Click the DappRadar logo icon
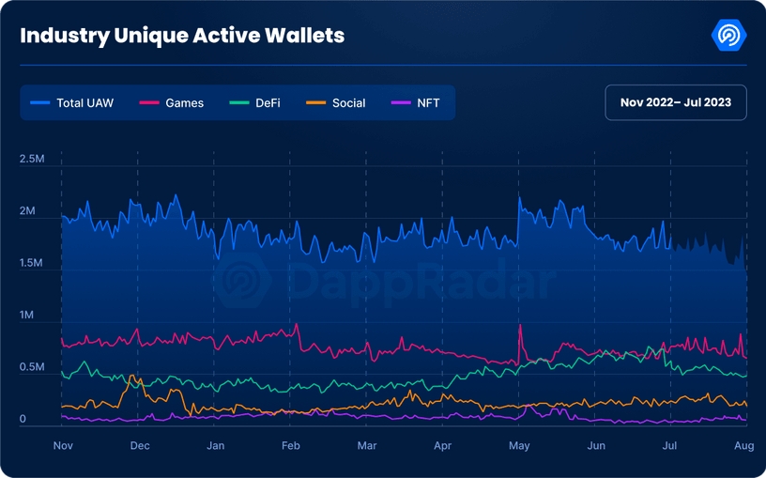The height and width of the screenshot is (478, 766). (728, 36)
